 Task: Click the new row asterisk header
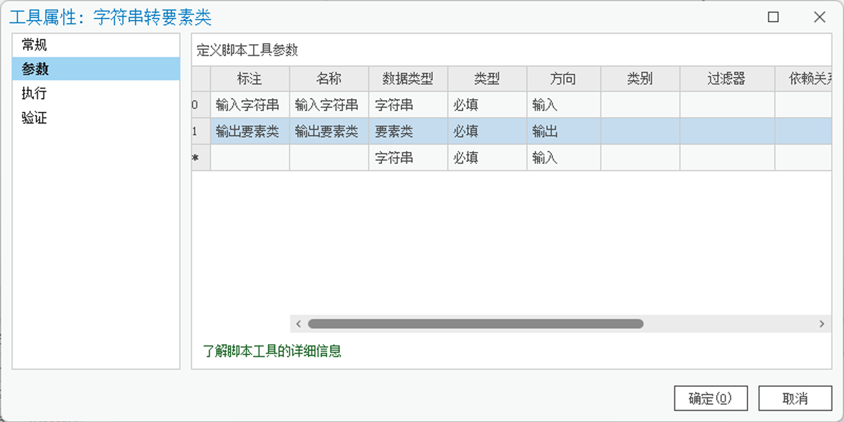click(201, 158)
